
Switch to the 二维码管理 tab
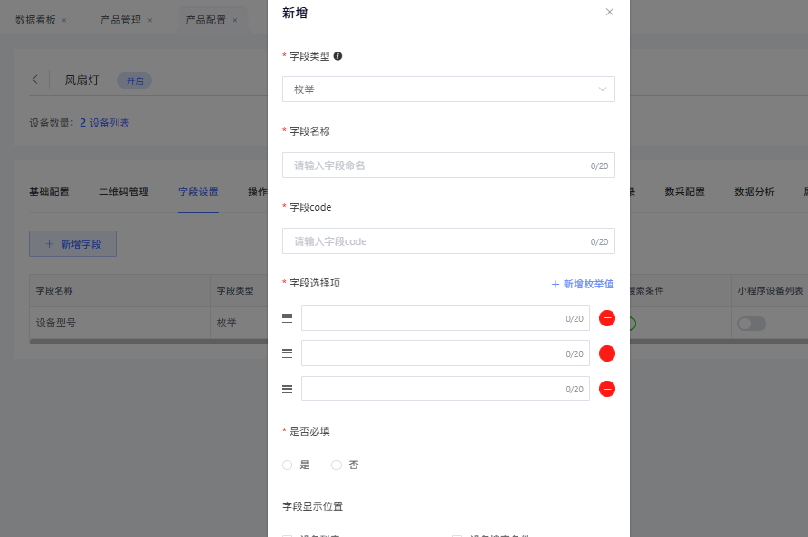(x=123, y=192)
